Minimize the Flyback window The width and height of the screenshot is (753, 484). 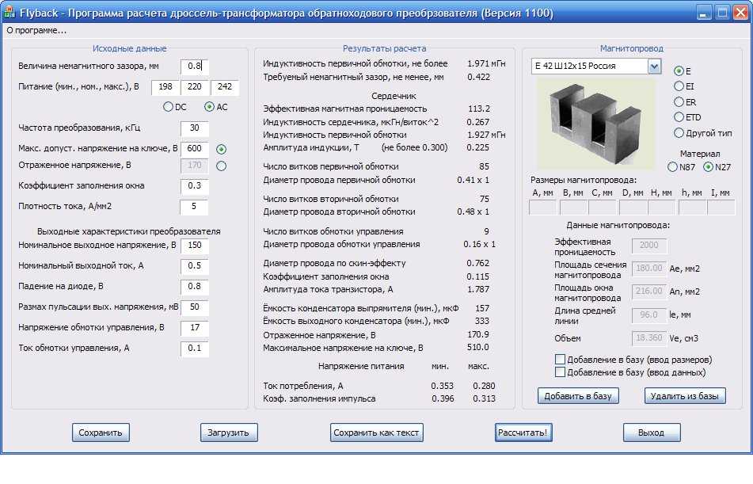pos(703,13)
